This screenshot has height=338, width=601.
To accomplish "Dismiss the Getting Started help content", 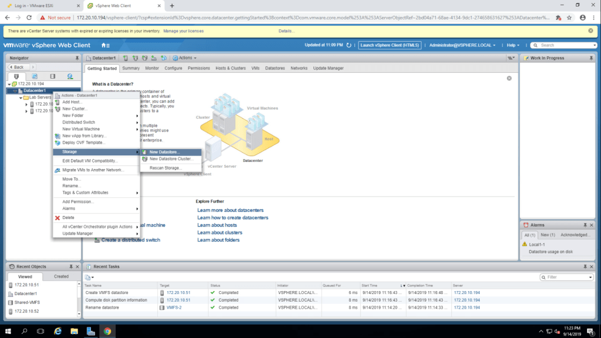I will (509, 78).
